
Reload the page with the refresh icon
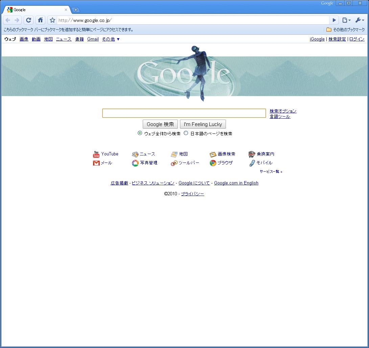(x=28, y=20)
